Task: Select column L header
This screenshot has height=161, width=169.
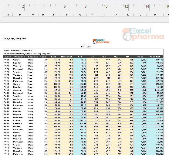Action: (x=140, y=15)
